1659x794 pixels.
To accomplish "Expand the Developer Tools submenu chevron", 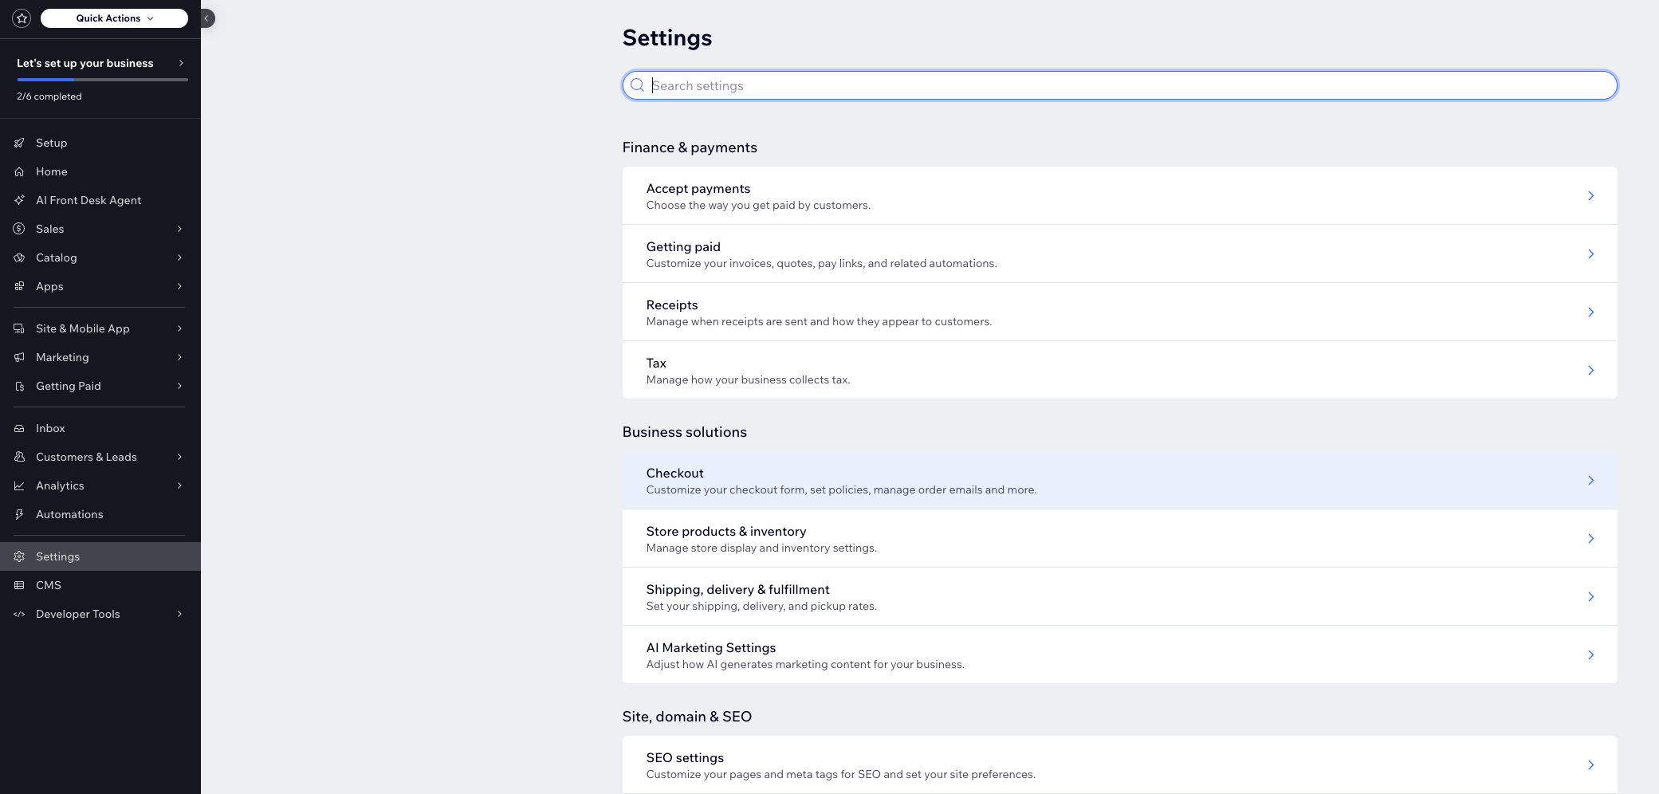I will pos(179,614).
